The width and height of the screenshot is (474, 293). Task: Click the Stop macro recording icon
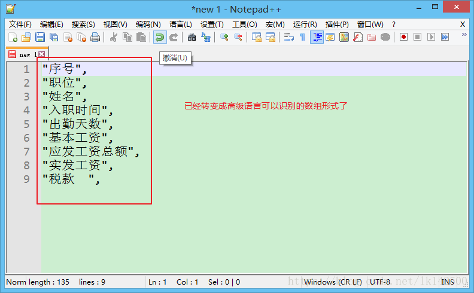coord(418,37)
